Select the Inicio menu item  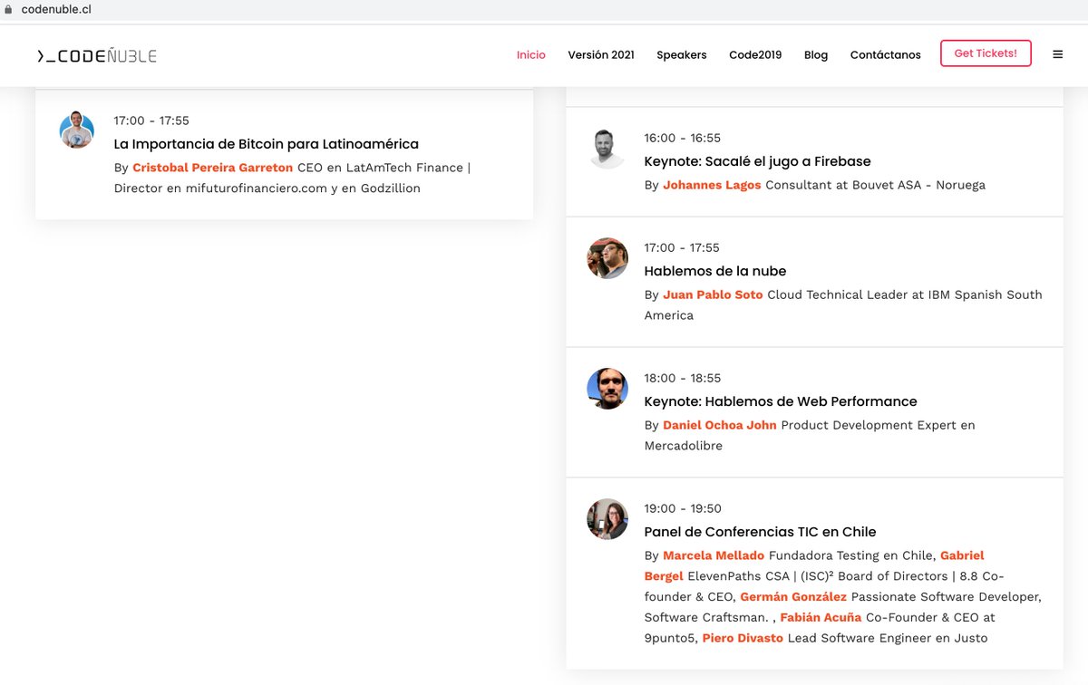(531, 54)
